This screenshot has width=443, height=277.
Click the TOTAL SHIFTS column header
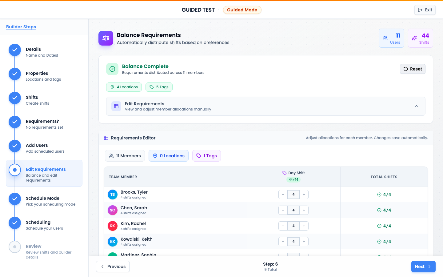(384, 177)
